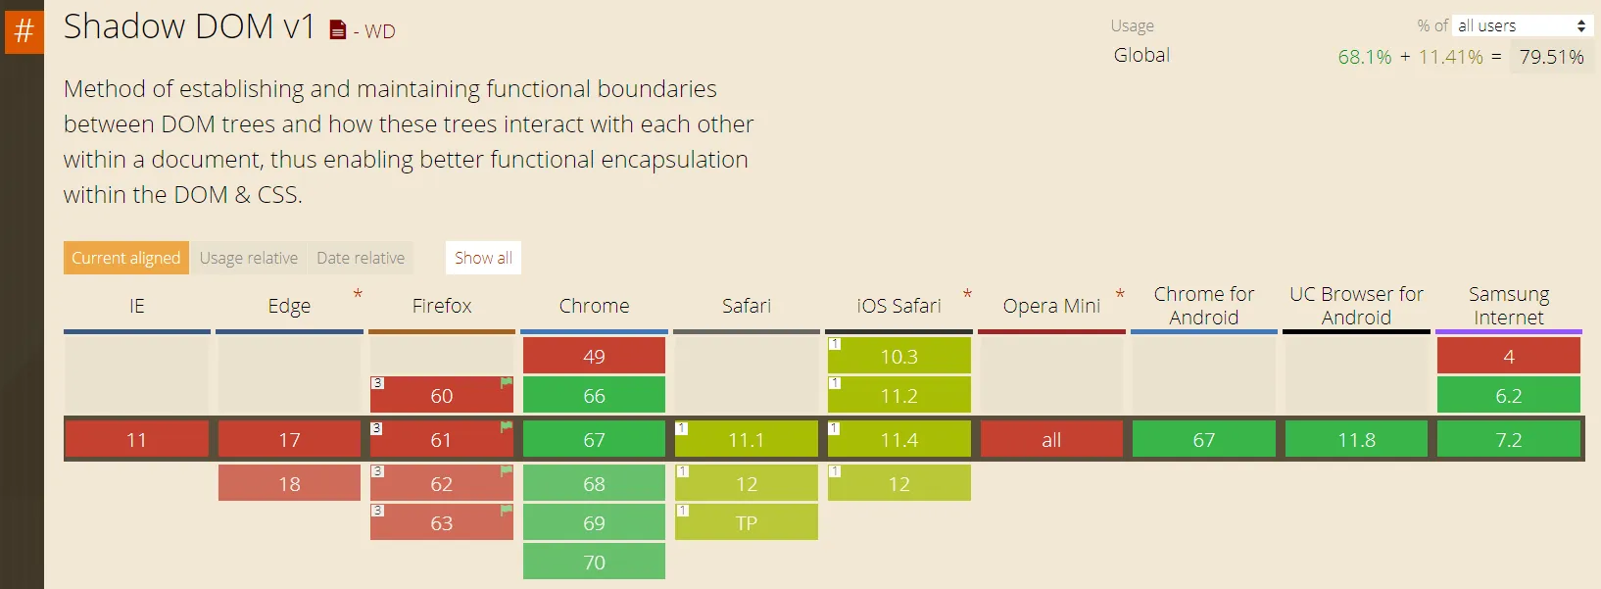Click note marker 1 on iOS Safari 10.3 cell
This screenshot has width=1601, height=589.
[x=833, y=343]
